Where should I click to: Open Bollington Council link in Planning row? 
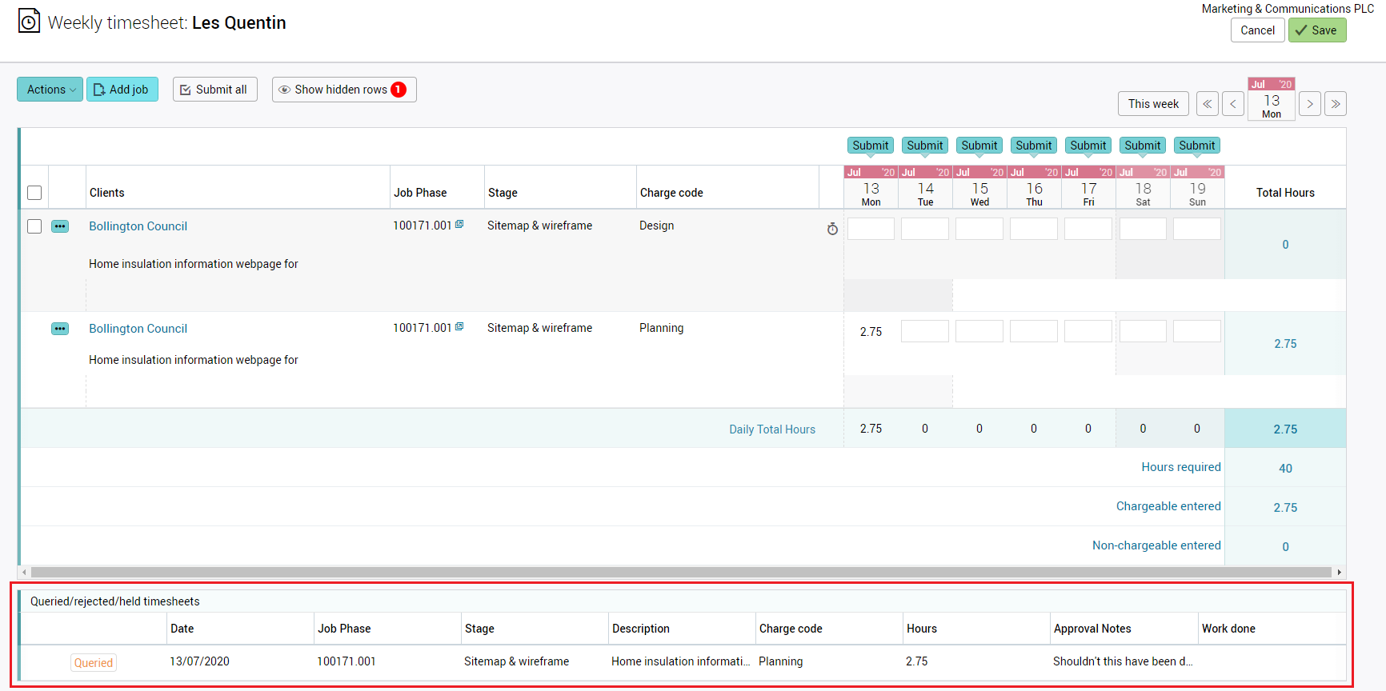click(x=138, y=329)
